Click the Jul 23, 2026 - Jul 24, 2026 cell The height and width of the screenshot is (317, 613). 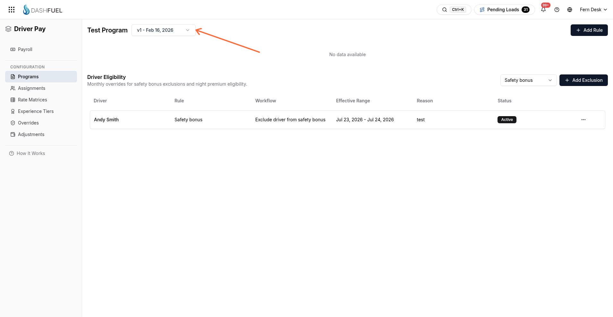coord(365,120)
